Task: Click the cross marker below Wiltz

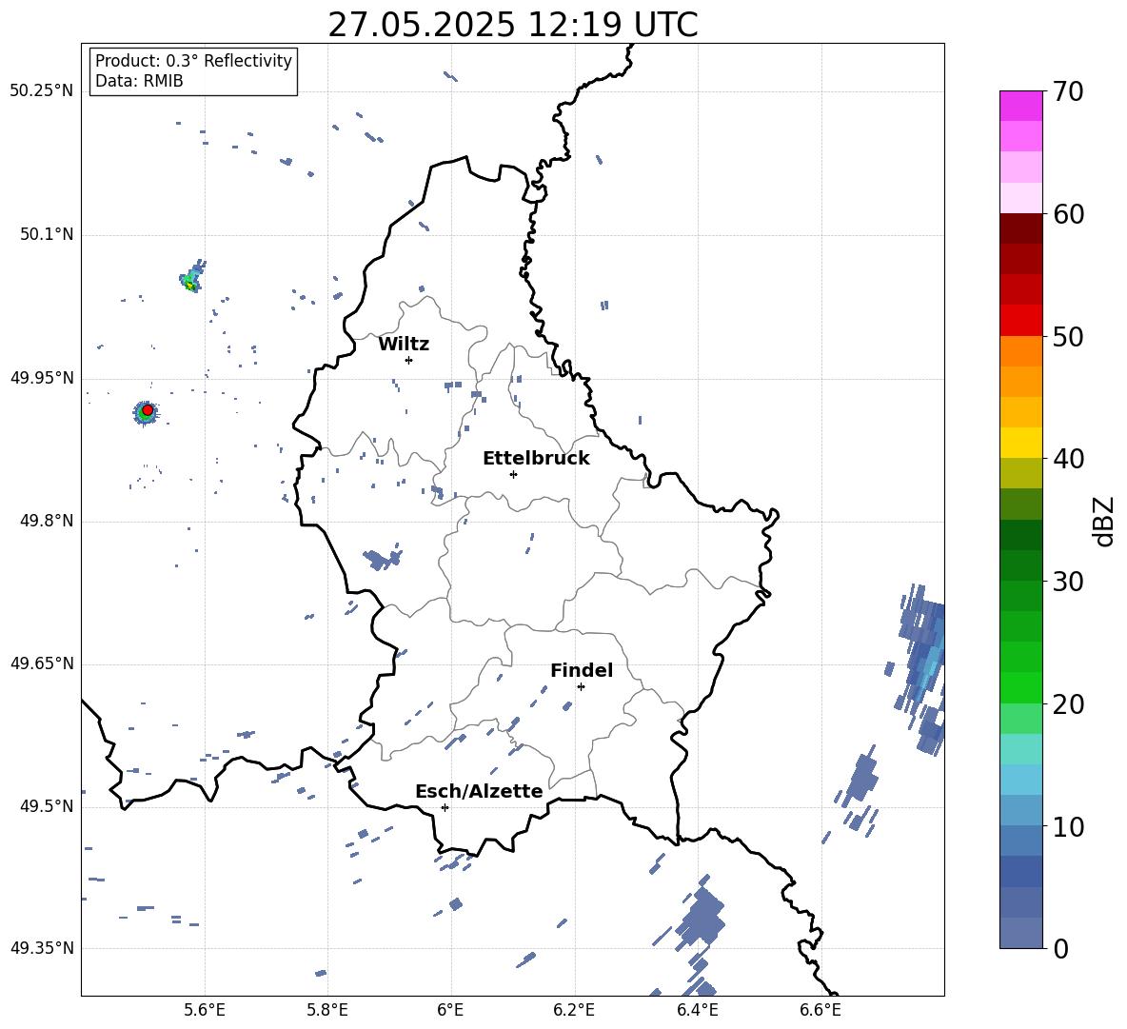Action: click(x=409, y=360)
